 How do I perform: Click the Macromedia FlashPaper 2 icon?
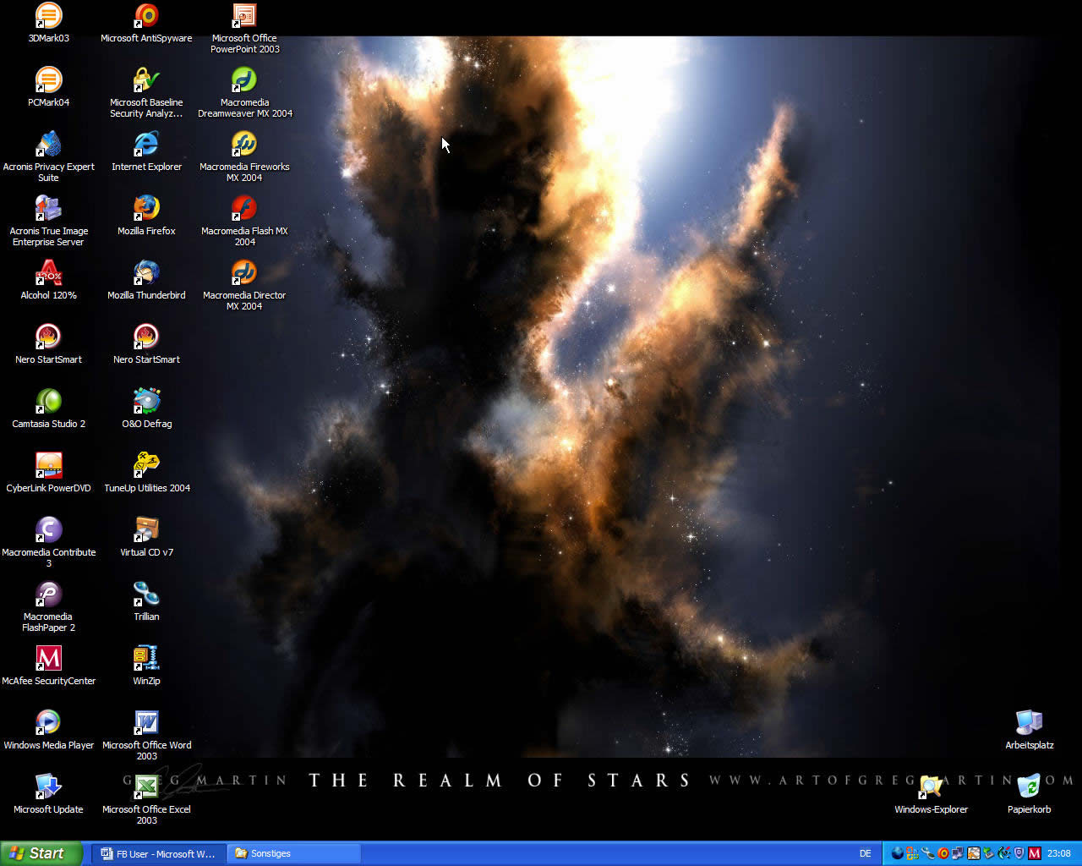pyautogui.click(x=48, y=606)
